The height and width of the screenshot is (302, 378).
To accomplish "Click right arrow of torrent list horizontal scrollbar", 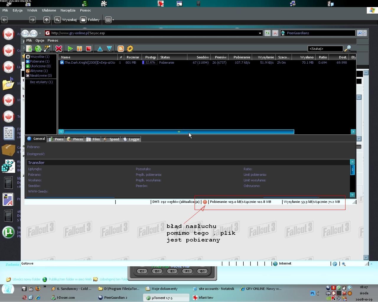I will [x=353, y=132].
